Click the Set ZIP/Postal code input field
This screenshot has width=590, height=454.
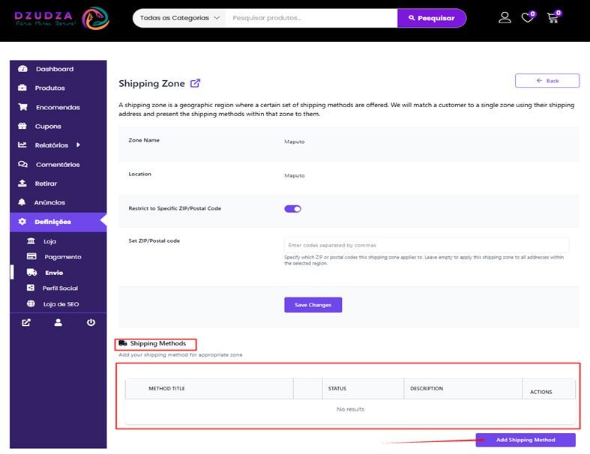pos(427,245)
